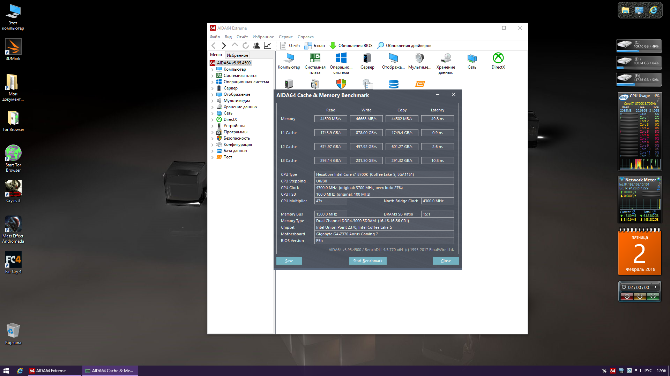Image resolution: width=670 pixels, height=376 pixels.
Task: Open Internet Explorer from the taskbar
Action: (20, 371)
